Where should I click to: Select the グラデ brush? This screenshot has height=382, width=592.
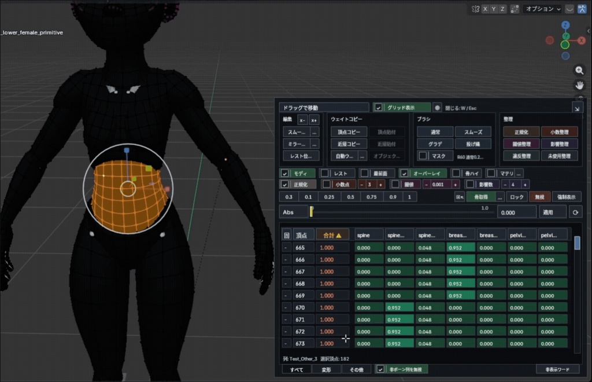click(x=435, y=144)
